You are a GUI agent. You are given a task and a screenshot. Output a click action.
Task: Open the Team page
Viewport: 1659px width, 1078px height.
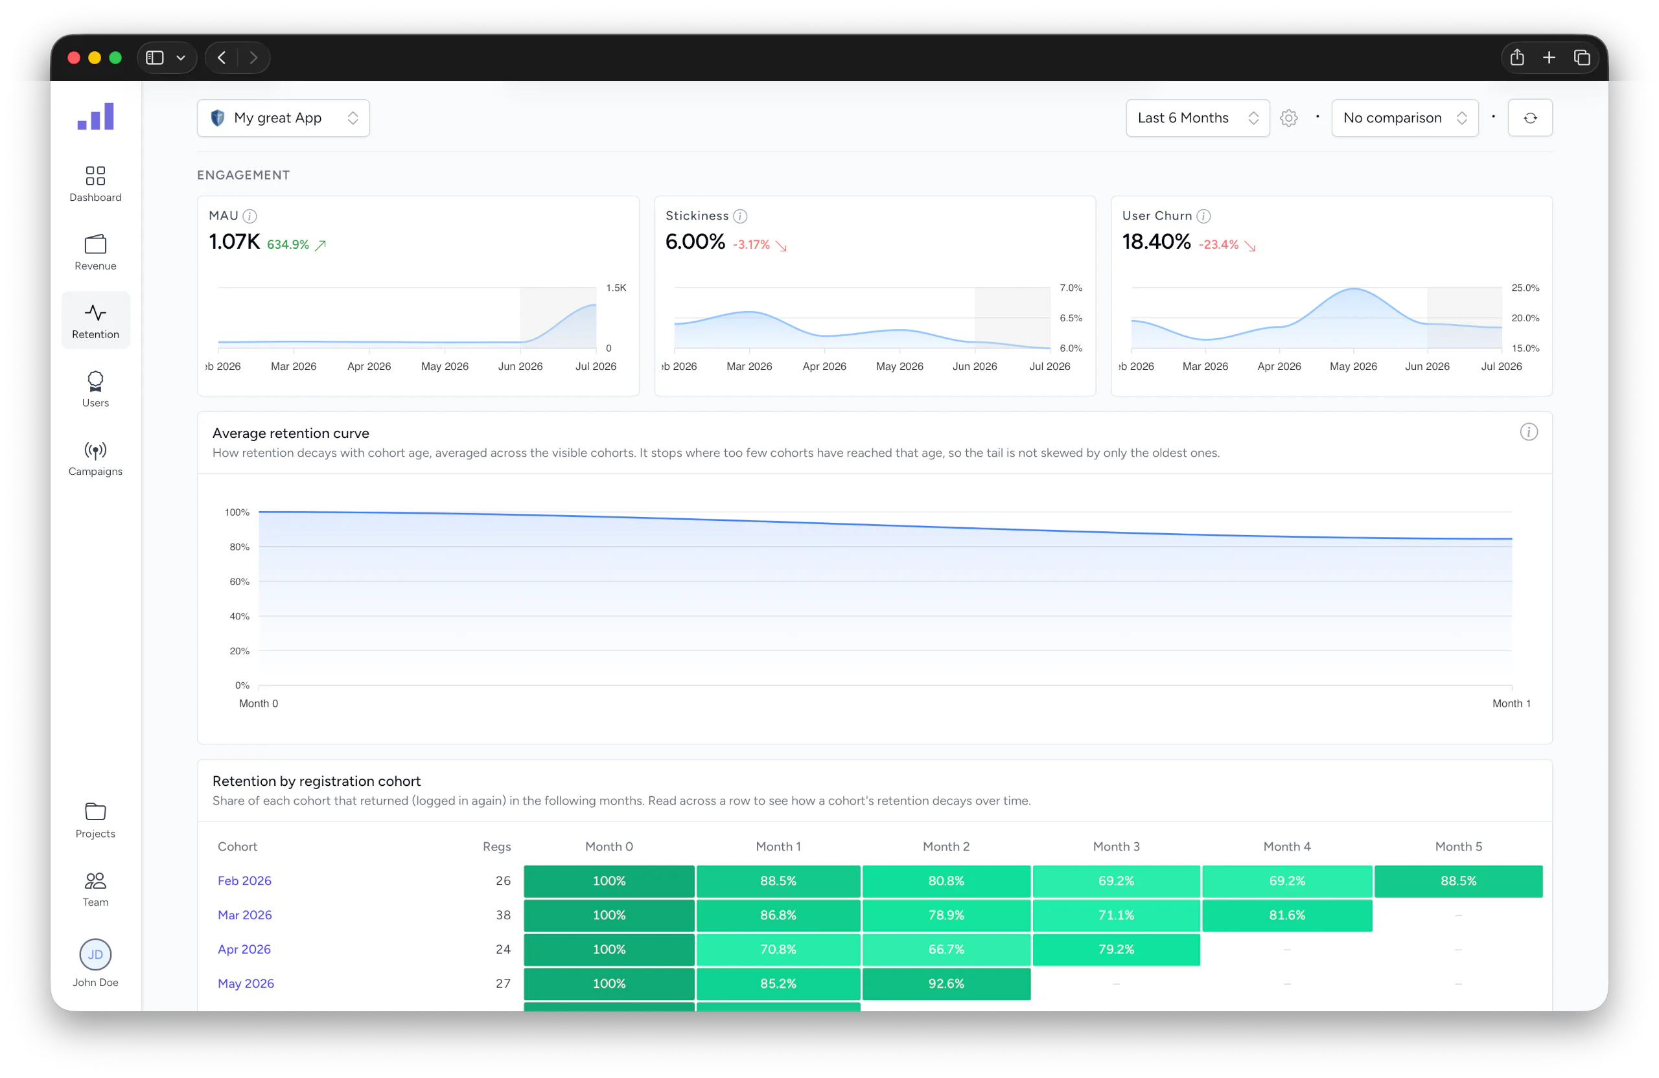coord(95,888)
